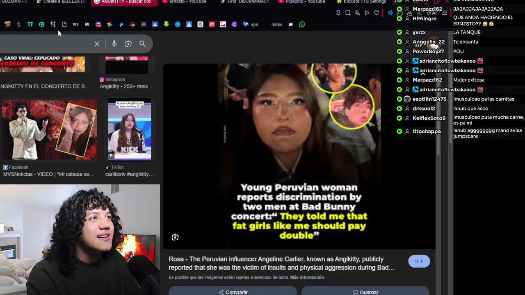Open 'Angikitty • 250+ reels' Instagram result
Screen dimensions: 525x295
(126, 86)
